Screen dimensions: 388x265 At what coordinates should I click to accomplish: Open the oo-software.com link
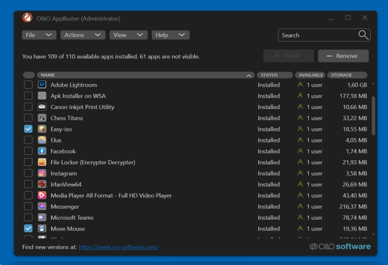point(118,247)
